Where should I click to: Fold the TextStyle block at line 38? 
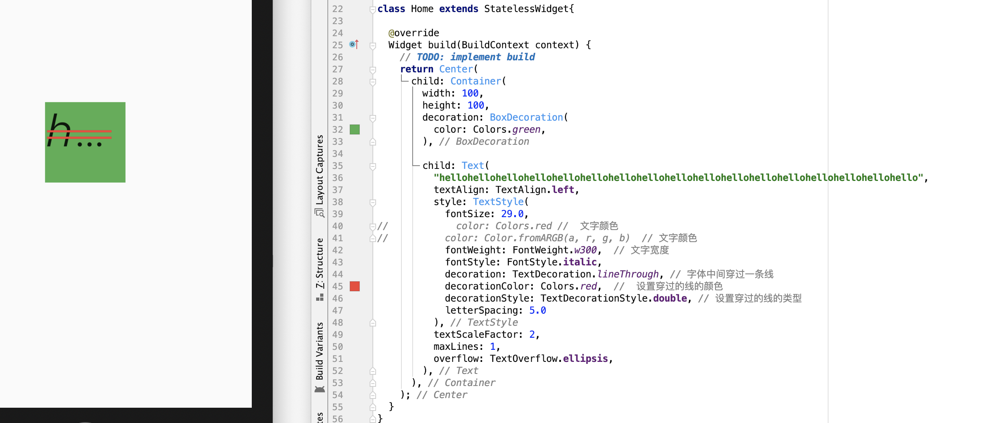tap(373, 203)
